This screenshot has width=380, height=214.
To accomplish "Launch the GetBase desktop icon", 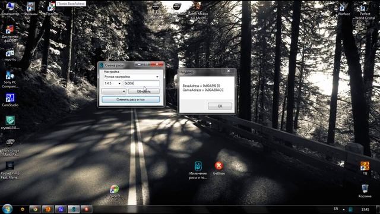I will 218,168.
